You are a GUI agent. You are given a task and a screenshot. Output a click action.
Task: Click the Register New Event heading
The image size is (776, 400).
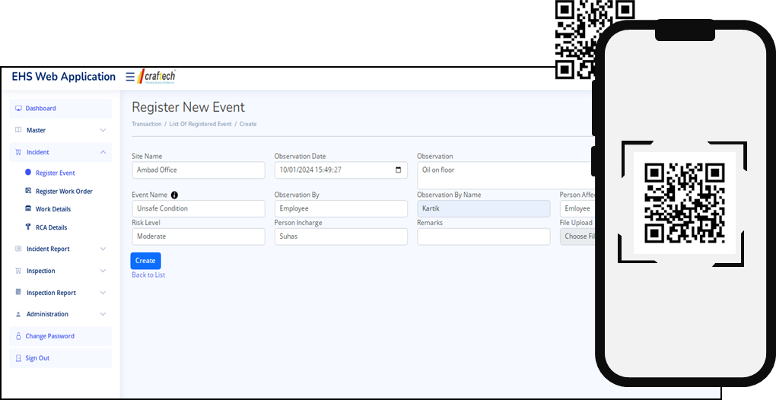[x=188, y=107]
